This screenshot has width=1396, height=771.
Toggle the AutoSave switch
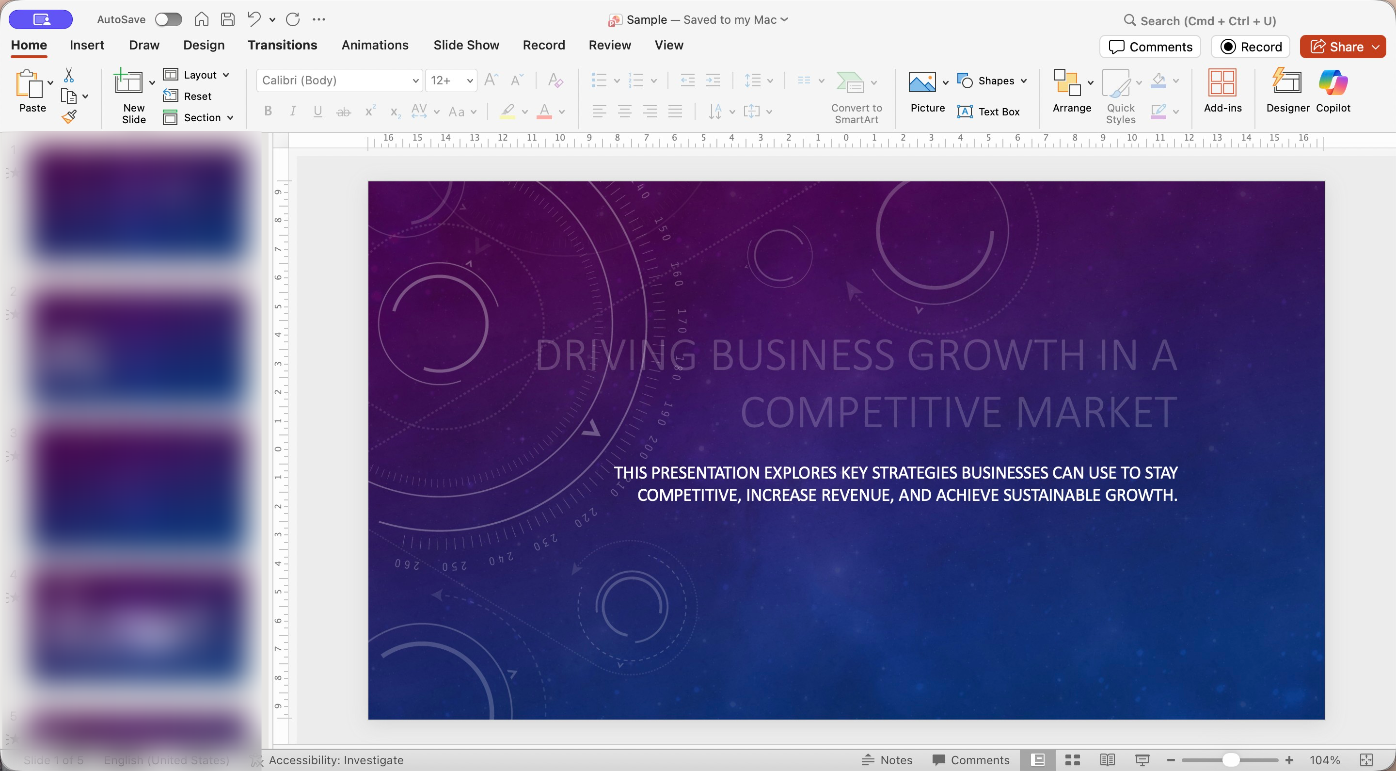[x=168, y=19]
